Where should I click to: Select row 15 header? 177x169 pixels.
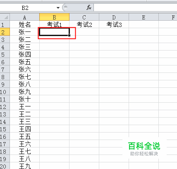[x=5, y=129]
